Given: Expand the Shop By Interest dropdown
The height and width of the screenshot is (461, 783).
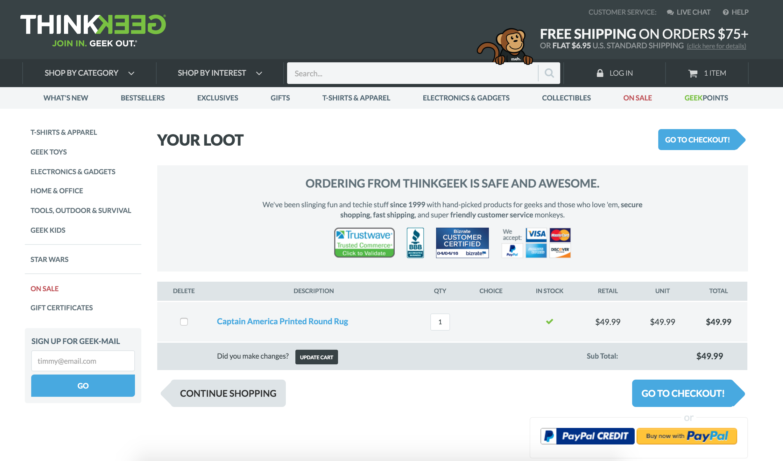Looking at the screenshot, I should (220, 73).
